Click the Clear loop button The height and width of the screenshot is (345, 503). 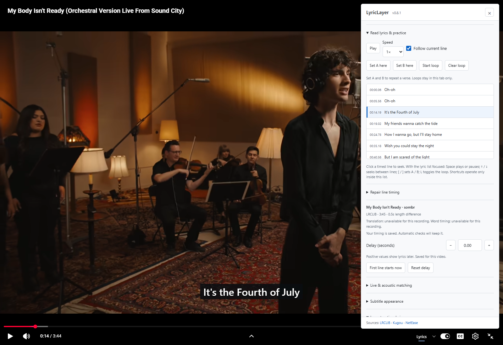[457, 66]
